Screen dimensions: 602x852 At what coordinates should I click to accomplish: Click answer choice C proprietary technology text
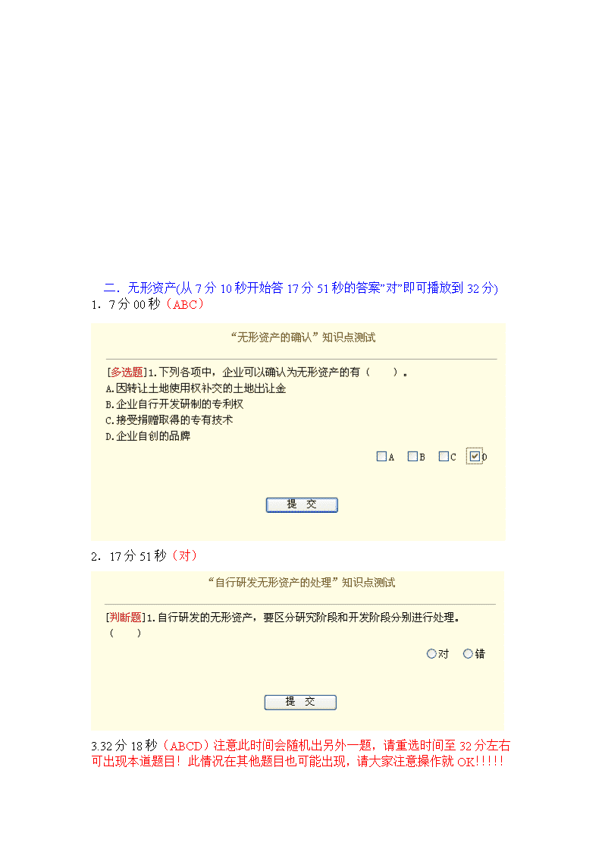click(x=169, y=420)
